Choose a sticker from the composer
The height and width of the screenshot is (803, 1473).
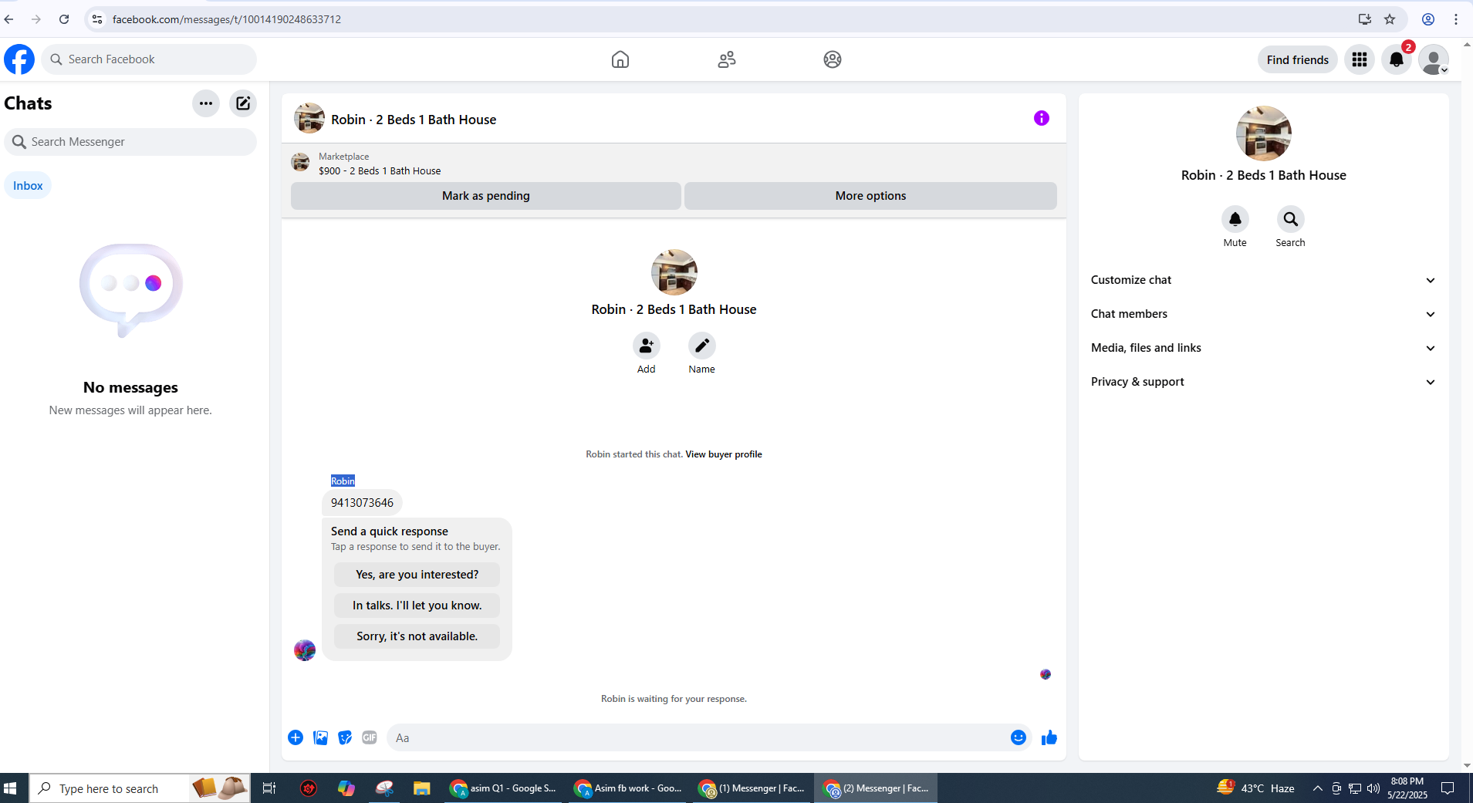click(345, 737)
